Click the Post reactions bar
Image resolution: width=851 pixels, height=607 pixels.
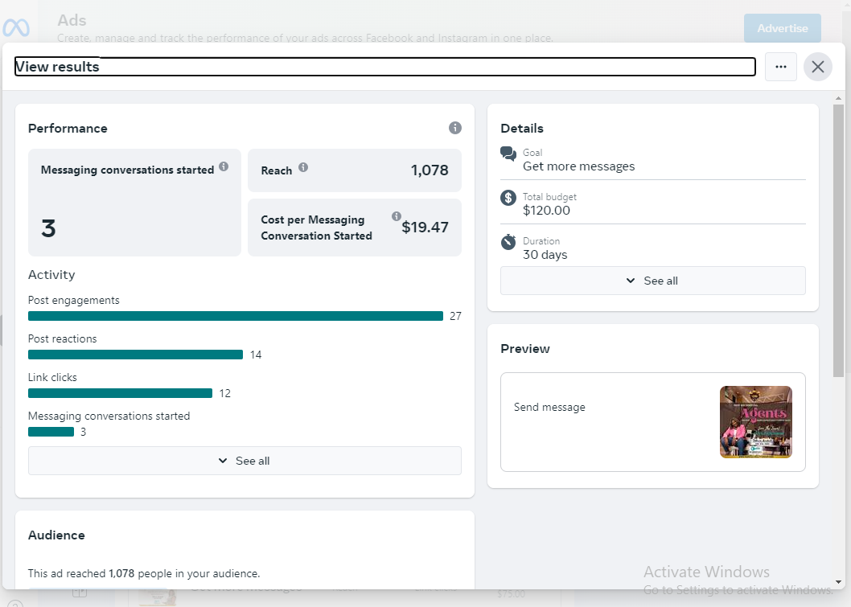tap(135, 355)
